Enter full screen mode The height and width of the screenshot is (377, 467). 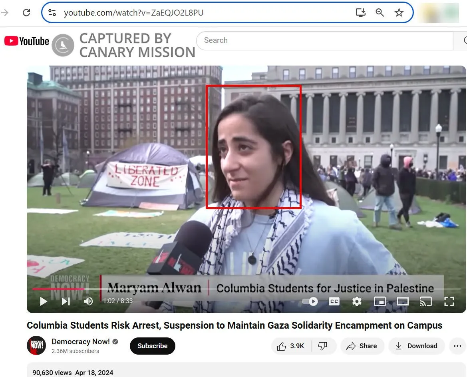pyautogui.click(x=449, y=301)
